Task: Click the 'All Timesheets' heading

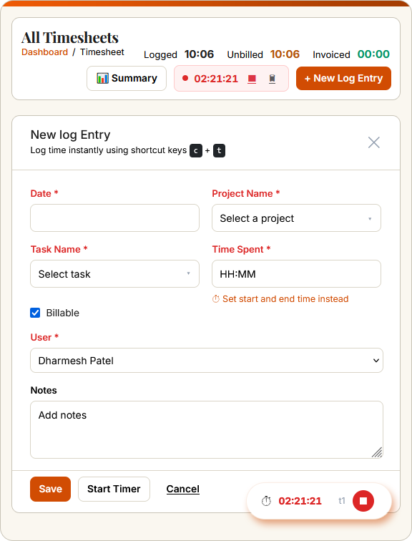Action: [x=70, y=38]
